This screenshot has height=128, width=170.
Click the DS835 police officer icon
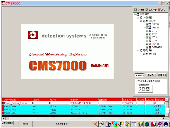150,24
